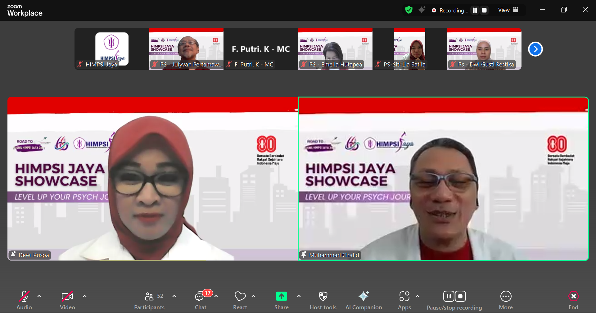Click the muted mic icon on HIMPSI Jaya
The image size is (596, 313).
coord(80,64)
